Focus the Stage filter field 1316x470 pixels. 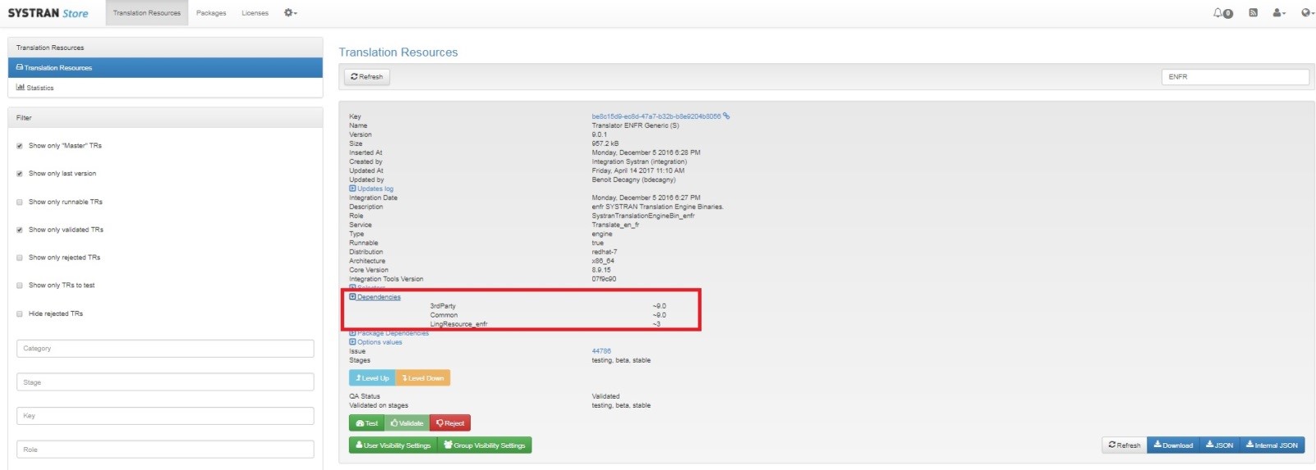[165, 382]
